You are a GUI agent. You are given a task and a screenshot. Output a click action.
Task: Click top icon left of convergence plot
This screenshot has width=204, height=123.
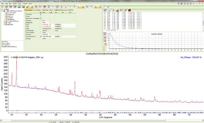coord(105,33)
